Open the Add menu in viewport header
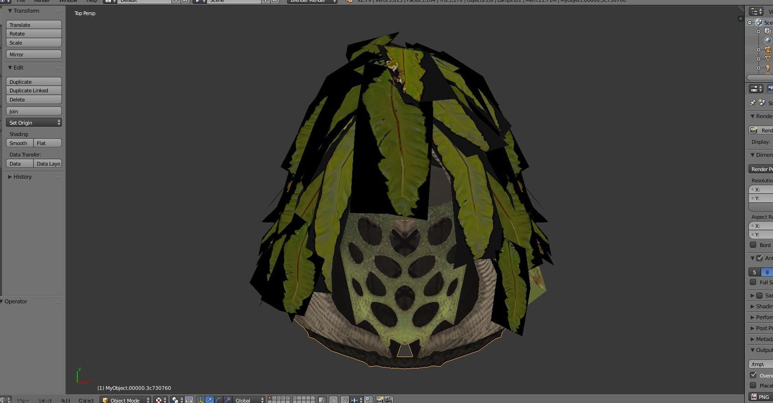Image resolution: width=773 pixels, height=403 pixels. click(66, 400)
